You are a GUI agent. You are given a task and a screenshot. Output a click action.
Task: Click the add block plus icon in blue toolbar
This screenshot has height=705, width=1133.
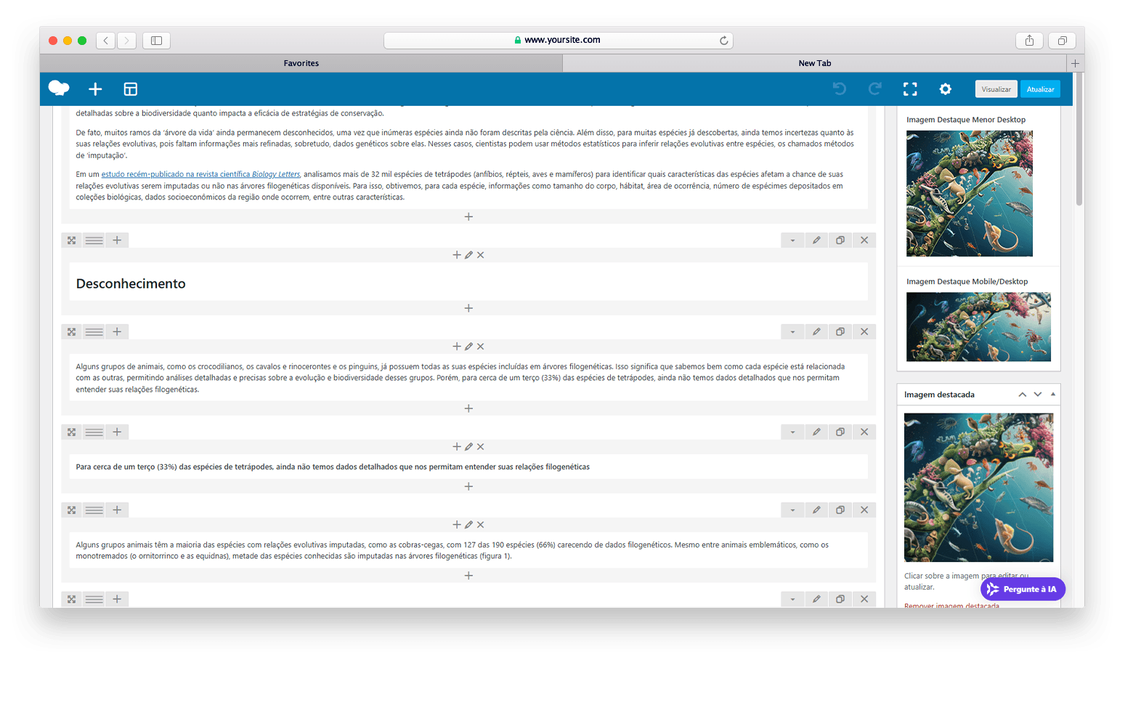coord(95,89)
